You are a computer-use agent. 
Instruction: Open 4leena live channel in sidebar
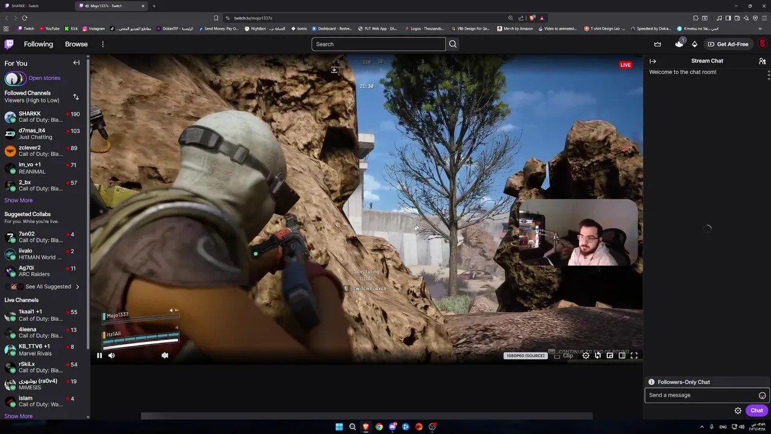click(x=43, y=333)
